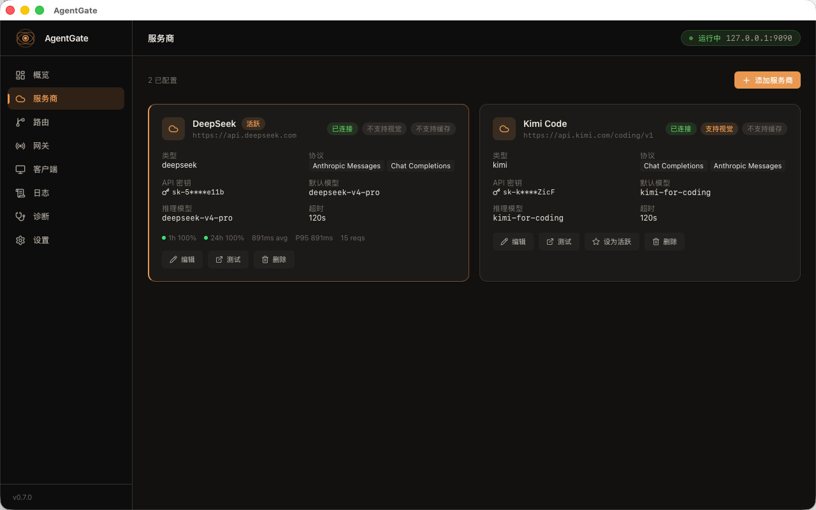Viewport: 816px width, 510px height.
Task: Click the 网关 broadcast icon in sidebar
Action: (20, 146)
